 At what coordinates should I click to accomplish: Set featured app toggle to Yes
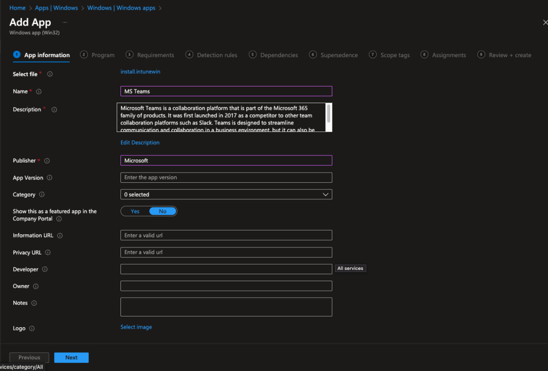point(135,211)
